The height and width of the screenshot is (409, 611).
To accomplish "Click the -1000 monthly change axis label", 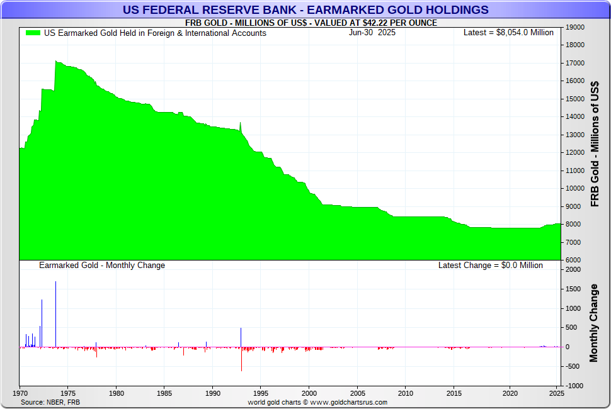I will [574, 386].
